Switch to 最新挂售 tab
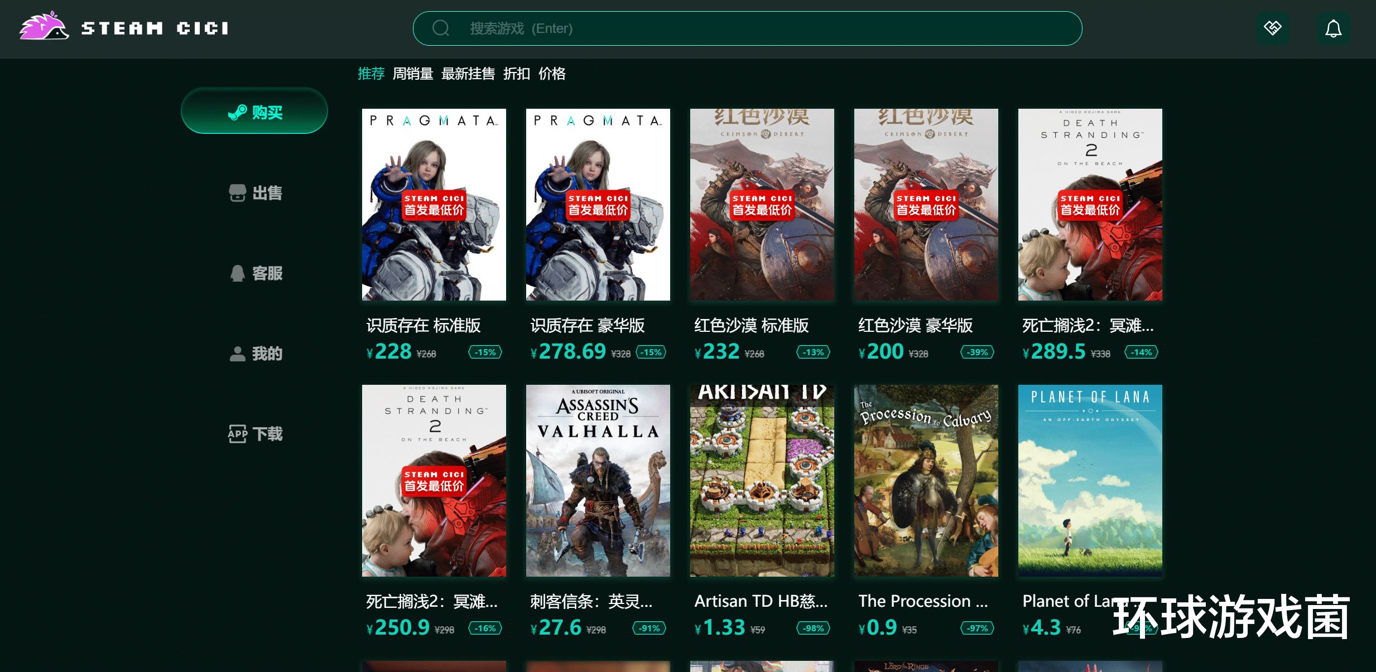Image resolution: width=1376 pixels, height=672 pixels. (468, 74)
